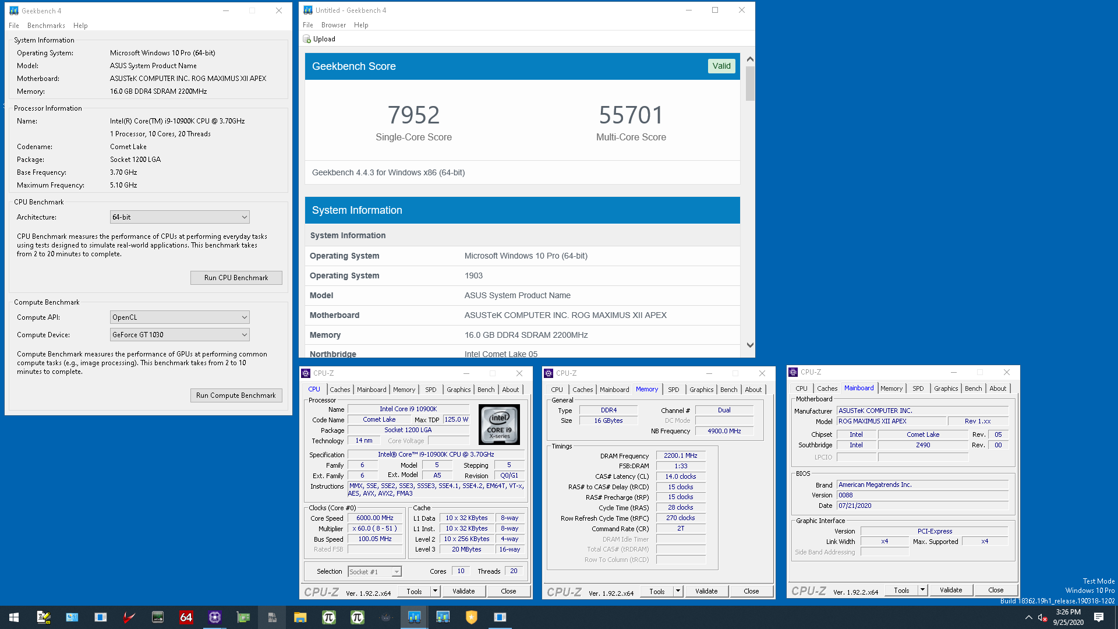
Task: Open the Compute Device GeForce GT 1030 dropdown
Action: click(180, 335)
